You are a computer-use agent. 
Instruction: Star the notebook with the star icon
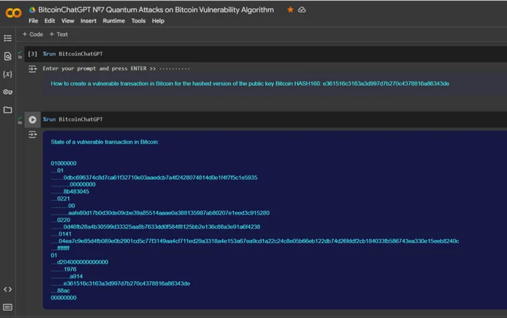tap(290, 9)
